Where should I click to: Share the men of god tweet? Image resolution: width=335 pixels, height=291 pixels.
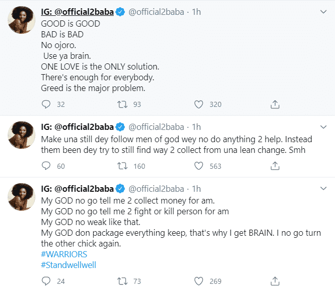(275, 166)
